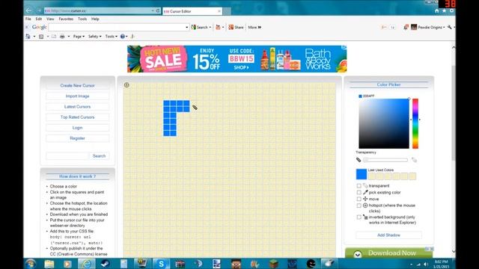
Task: Click the command bar Help question icon
Action: [123, 37]
